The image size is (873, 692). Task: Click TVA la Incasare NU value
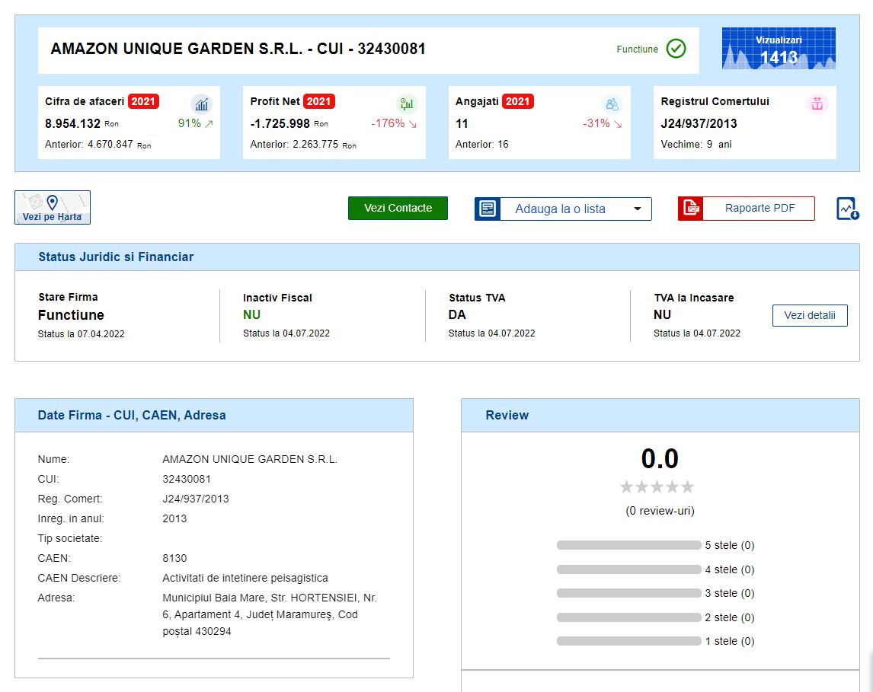[662, 315]
